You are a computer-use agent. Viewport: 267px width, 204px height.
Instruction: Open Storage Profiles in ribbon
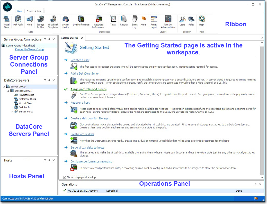tap(40, 22)
